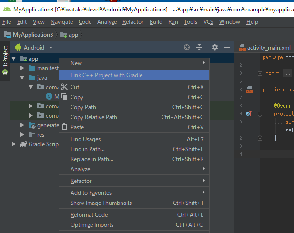Unfold the import block on line 3
Viewport: 294px width, 233px height.
click(260, 73)
